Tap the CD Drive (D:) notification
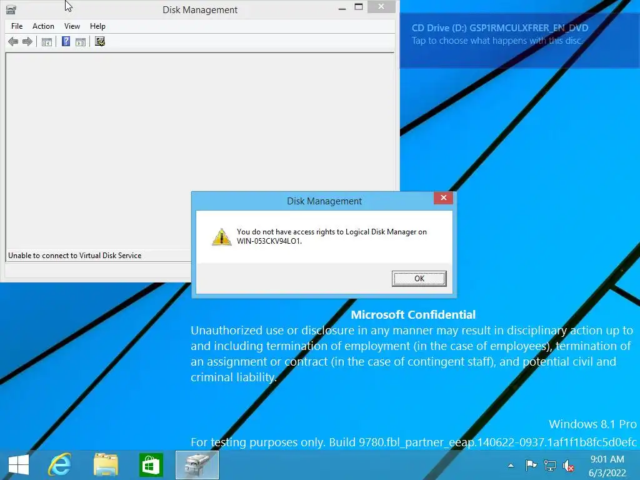The width and height of the screenshot is (640, 480). [519, 40]
